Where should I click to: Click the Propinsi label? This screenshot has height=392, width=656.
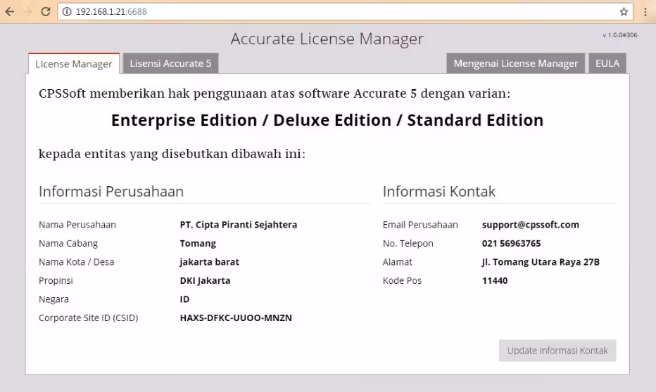point(56,280)
